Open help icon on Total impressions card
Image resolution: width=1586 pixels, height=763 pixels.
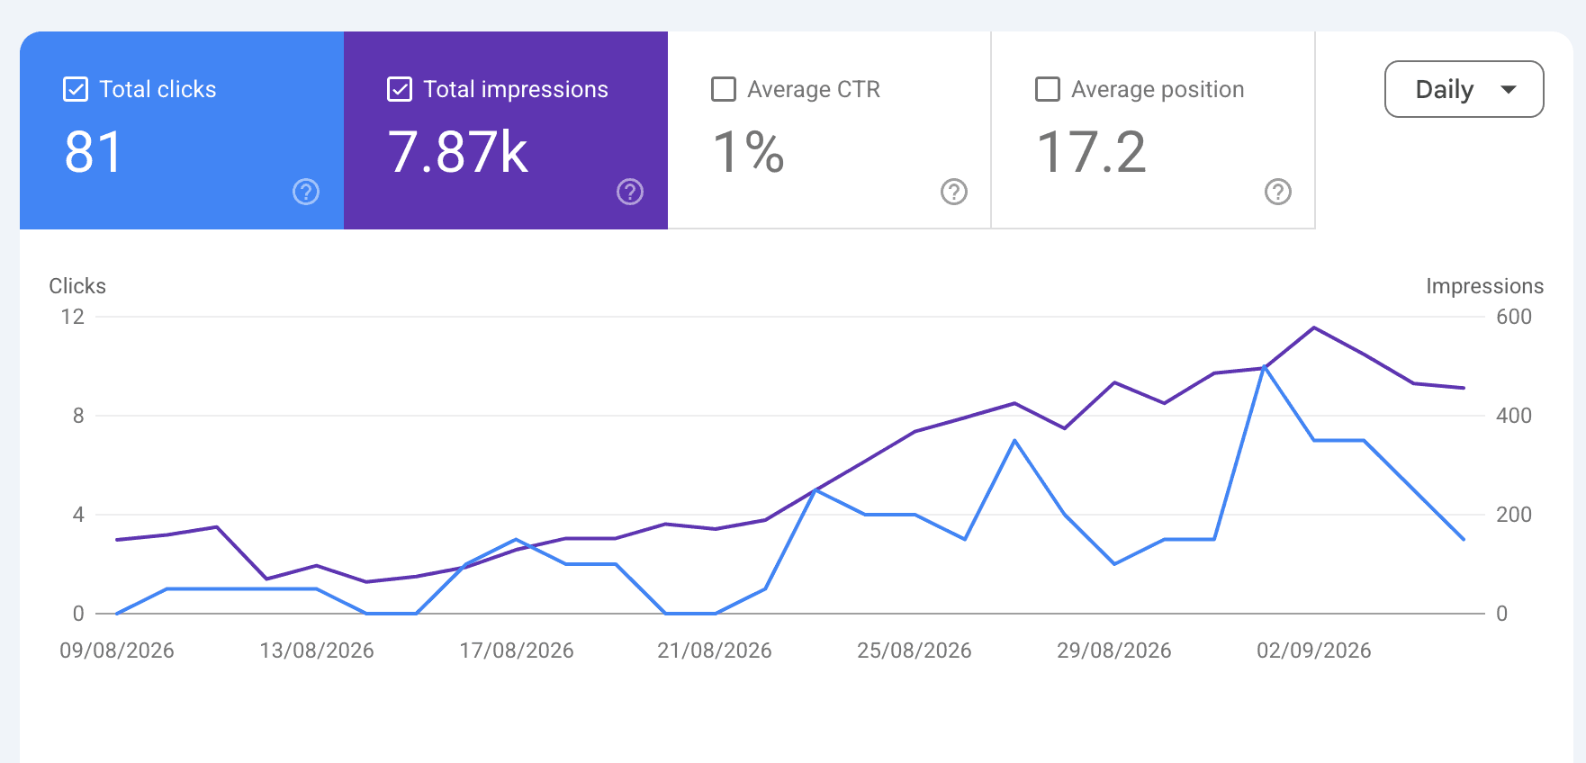click(630, 192)
